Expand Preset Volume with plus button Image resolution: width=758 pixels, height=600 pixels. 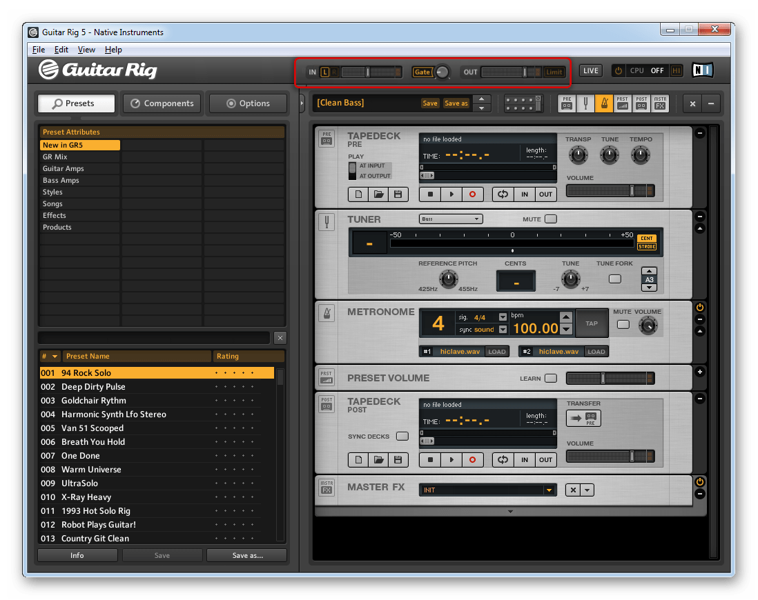point(699,372)
